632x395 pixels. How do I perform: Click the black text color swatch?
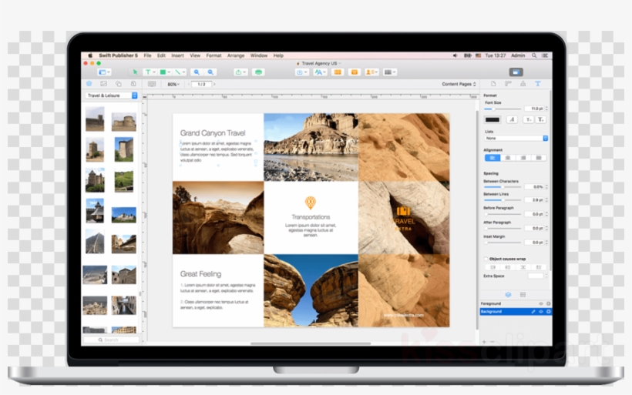point(492,119)
